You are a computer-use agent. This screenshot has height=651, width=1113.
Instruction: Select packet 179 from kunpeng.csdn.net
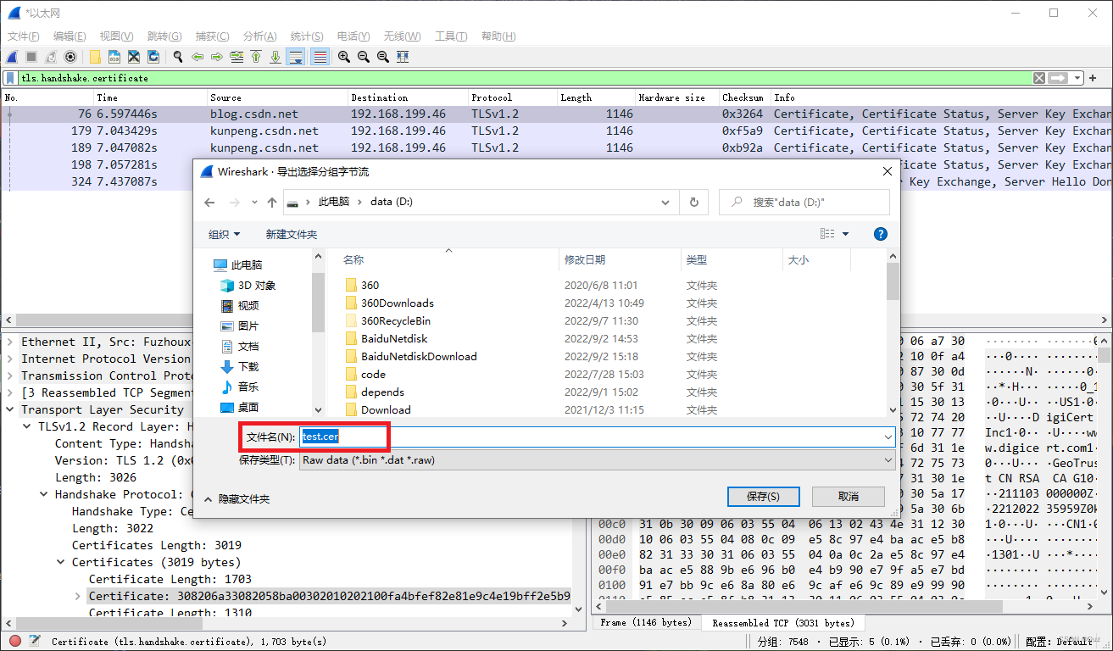point(556,131)
